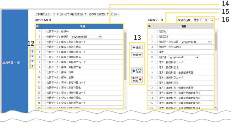Click the すべて追加 button

(x=136, y=71)
